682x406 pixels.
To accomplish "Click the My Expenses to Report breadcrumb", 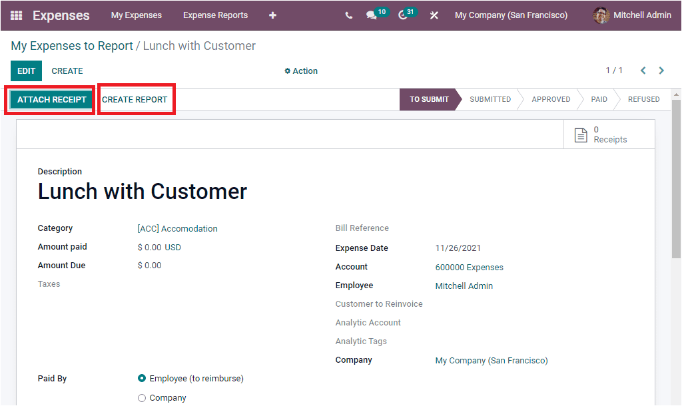I will [x=72, y=46].
